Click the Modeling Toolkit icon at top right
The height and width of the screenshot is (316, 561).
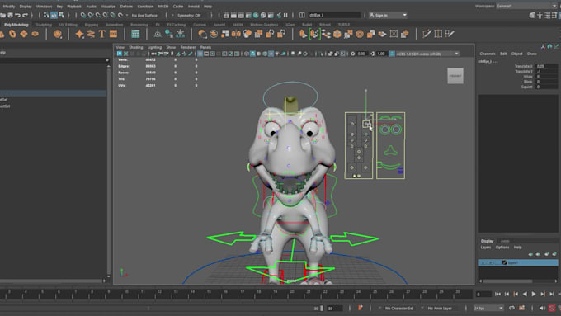pyautogui.click(x=532, y=15)
